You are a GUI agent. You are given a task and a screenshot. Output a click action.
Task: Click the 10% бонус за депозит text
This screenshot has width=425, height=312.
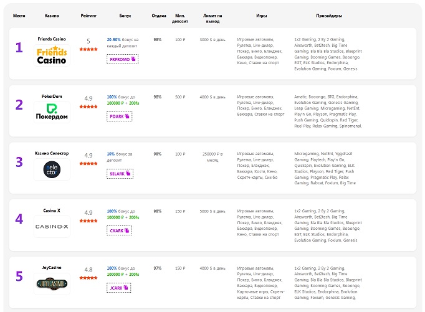coord(120,157)
